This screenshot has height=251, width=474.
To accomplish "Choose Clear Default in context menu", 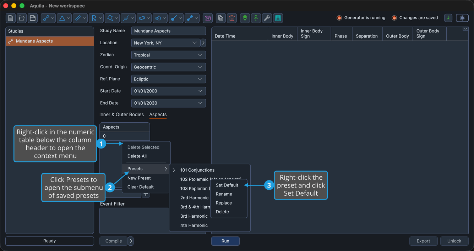I will tap(146, 187).
